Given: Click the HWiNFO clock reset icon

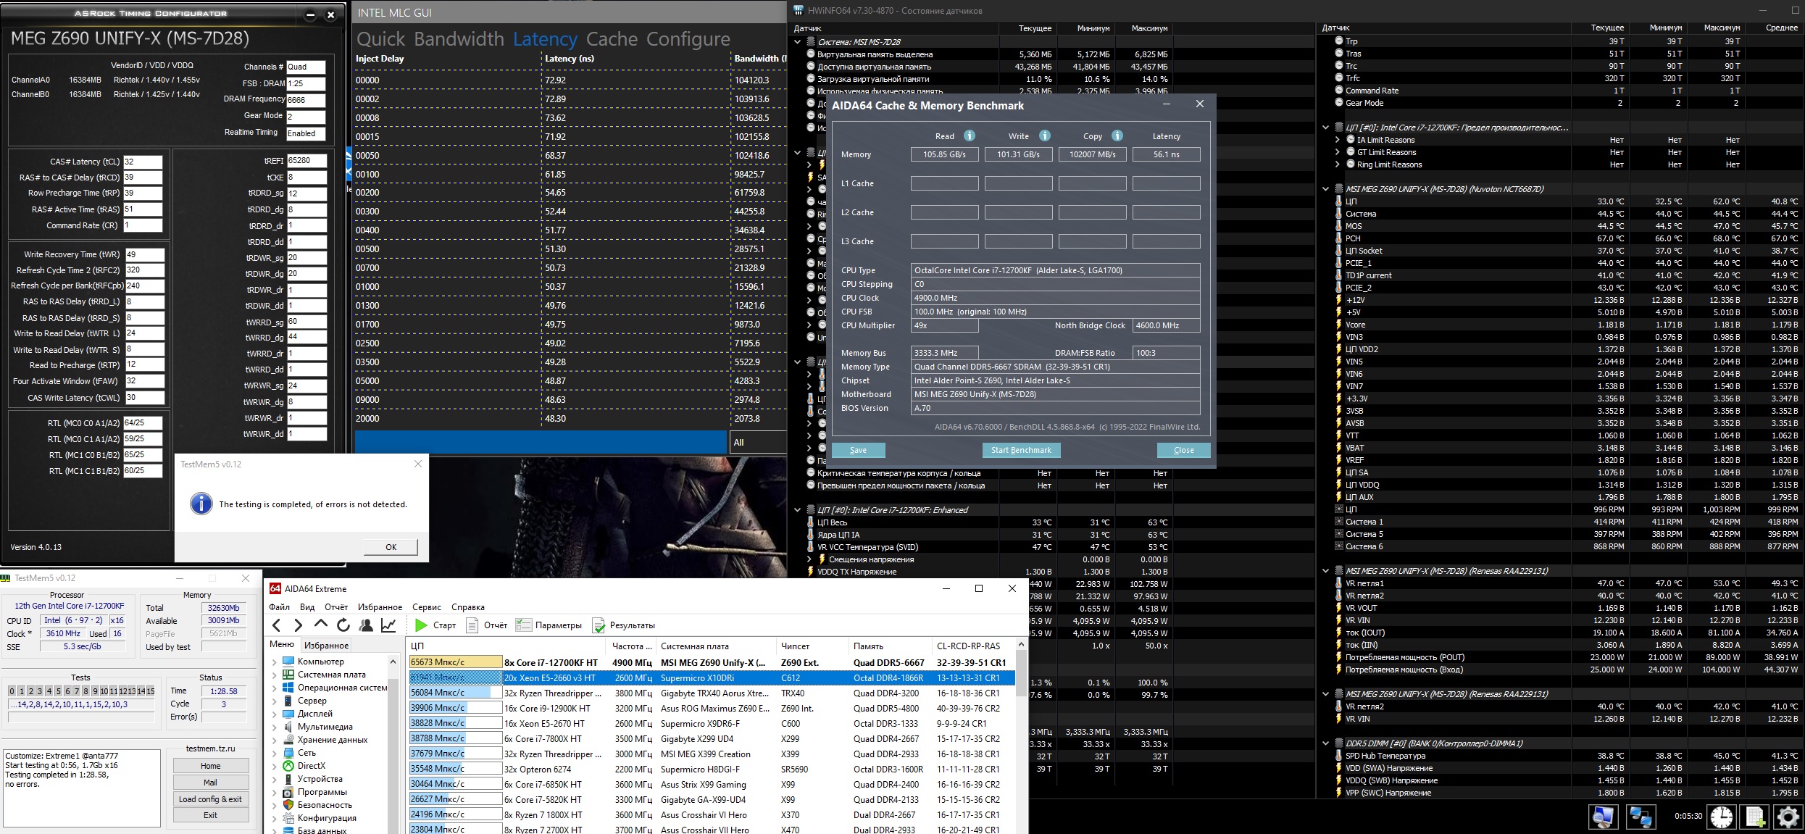Looking at the screenshot, I should tap(1721, 817).
